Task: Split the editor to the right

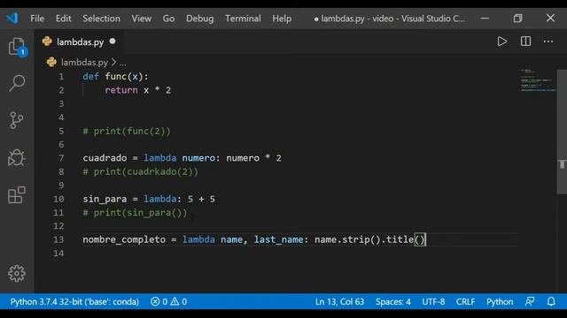Action: 525,42
